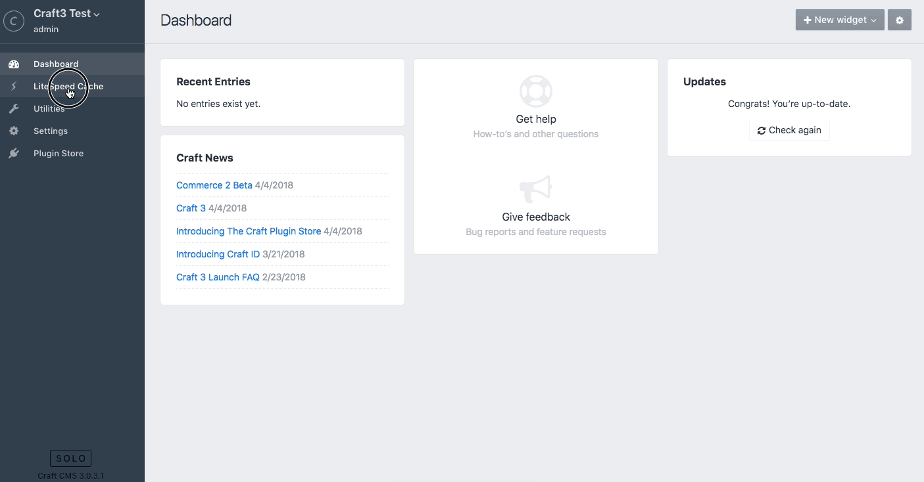Screen dimensions: 924x482
Task: Click the Dashboard page title
Action: [196, 20]
